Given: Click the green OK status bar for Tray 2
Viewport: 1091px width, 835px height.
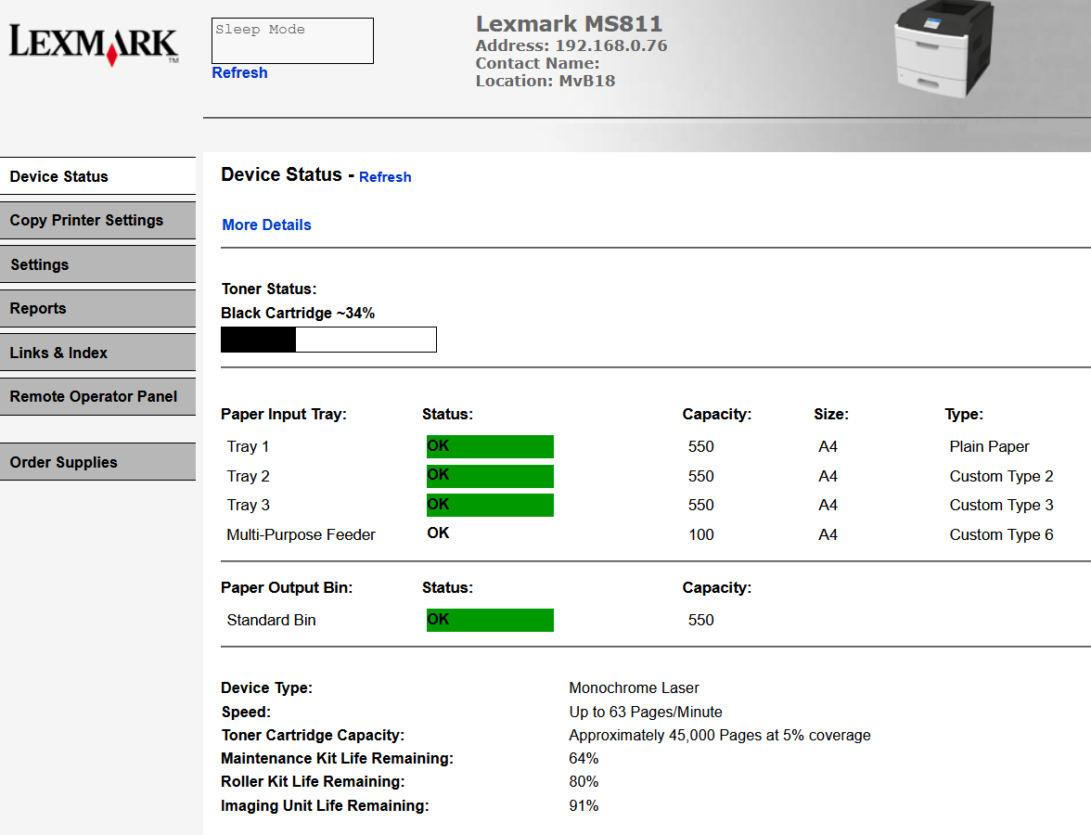Looking at the screenshot, I should (490, 476).
